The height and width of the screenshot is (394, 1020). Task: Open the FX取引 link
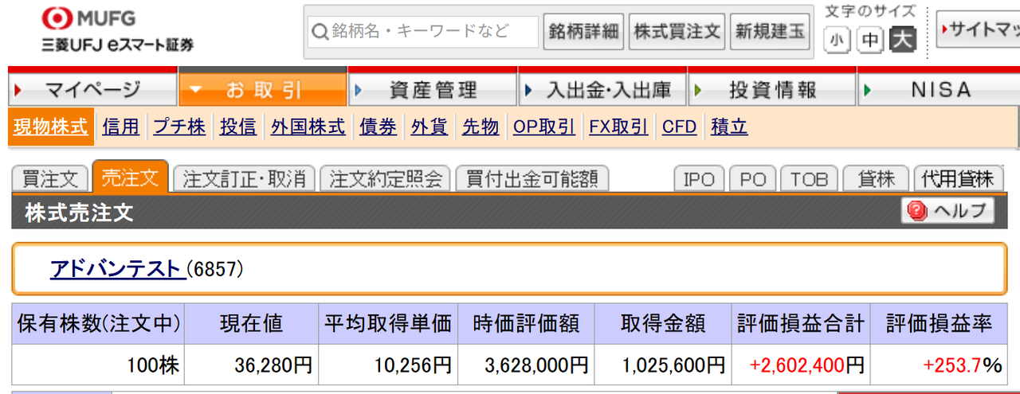[x=618, y=127]
